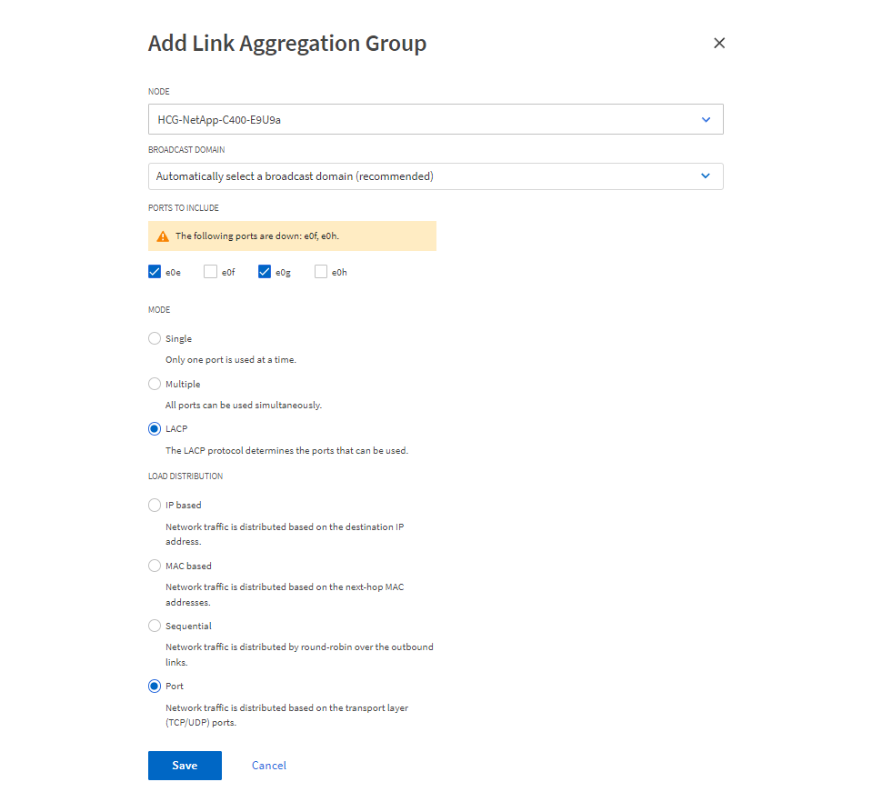This screenshot has height=812, width=872.
Task: Select the Port load distribution radio
Action: tap(155, 687)
